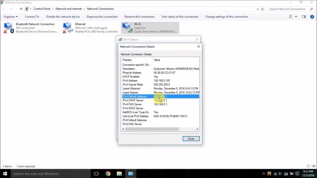Select the DHCP Enabled row

160,77
